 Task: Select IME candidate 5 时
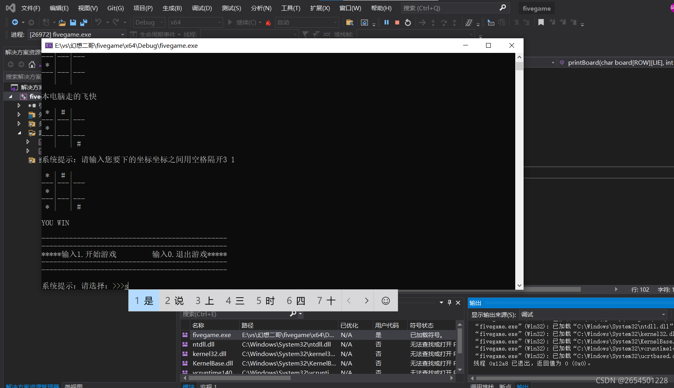265,301
